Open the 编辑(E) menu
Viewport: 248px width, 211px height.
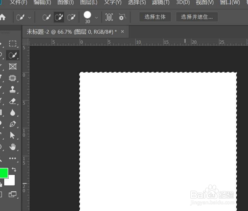[x=42, y=2]
